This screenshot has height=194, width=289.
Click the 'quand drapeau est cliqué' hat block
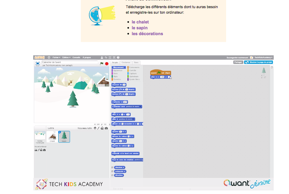pyautogui.click(x=161, y=73)
